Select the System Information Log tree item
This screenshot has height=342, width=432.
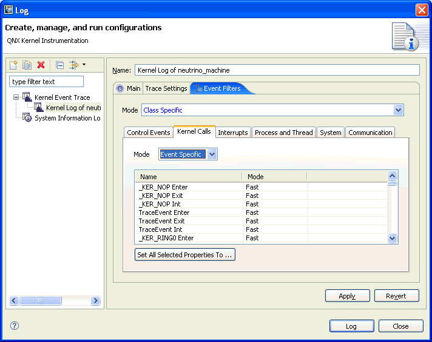click(67, 118)
